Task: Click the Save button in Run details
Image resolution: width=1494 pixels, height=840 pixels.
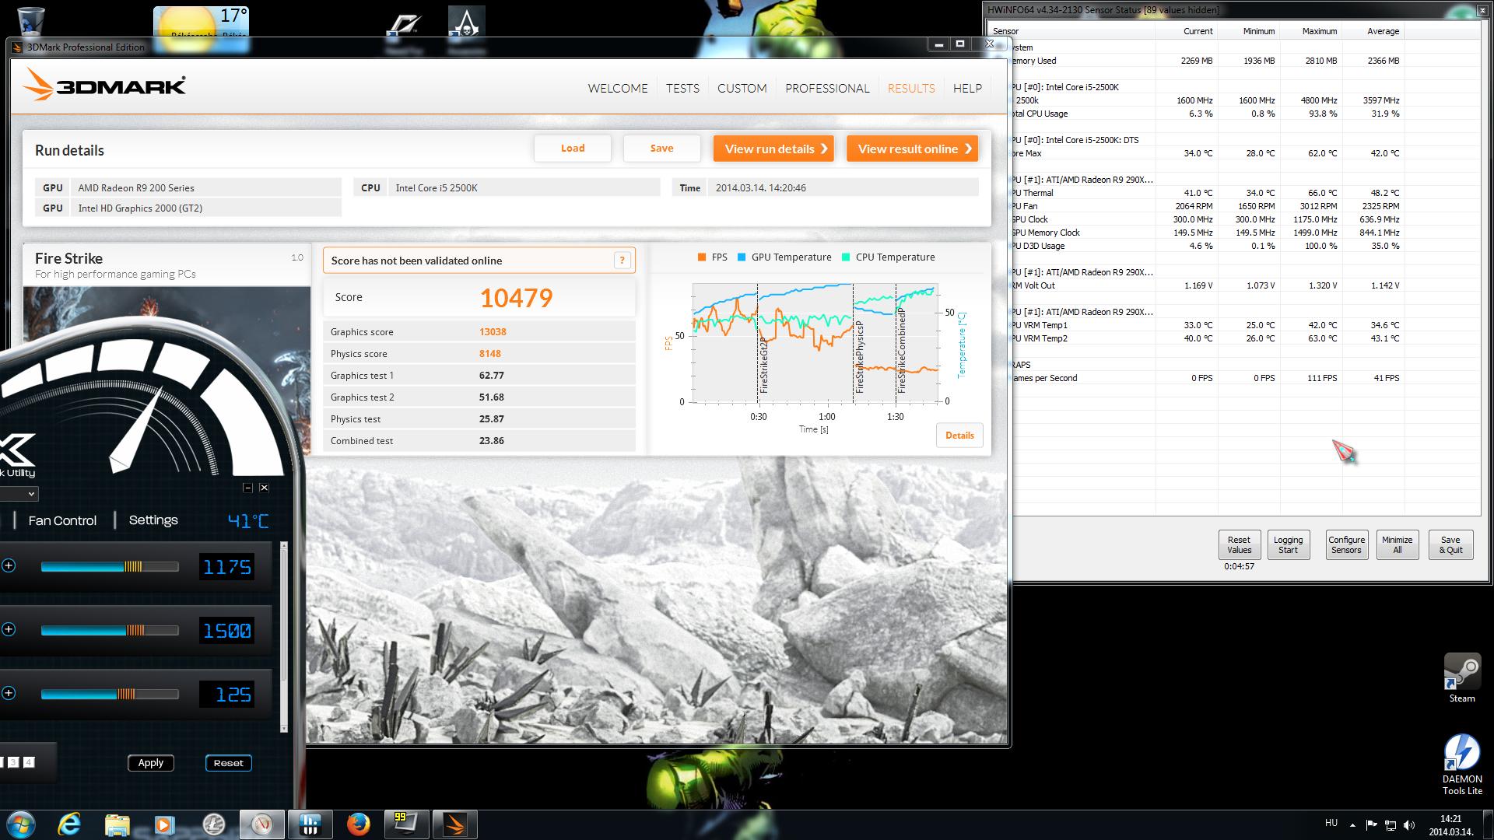Action: [661, 149]
